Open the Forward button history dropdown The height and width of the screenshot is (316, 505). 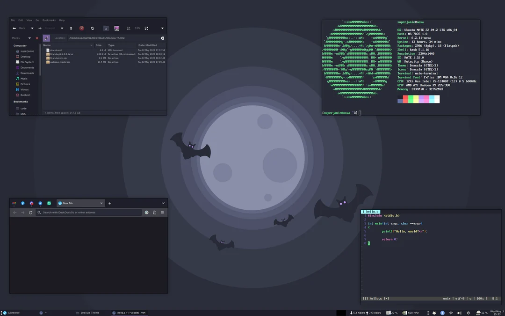pyautogui.click(x=62, y=28)
